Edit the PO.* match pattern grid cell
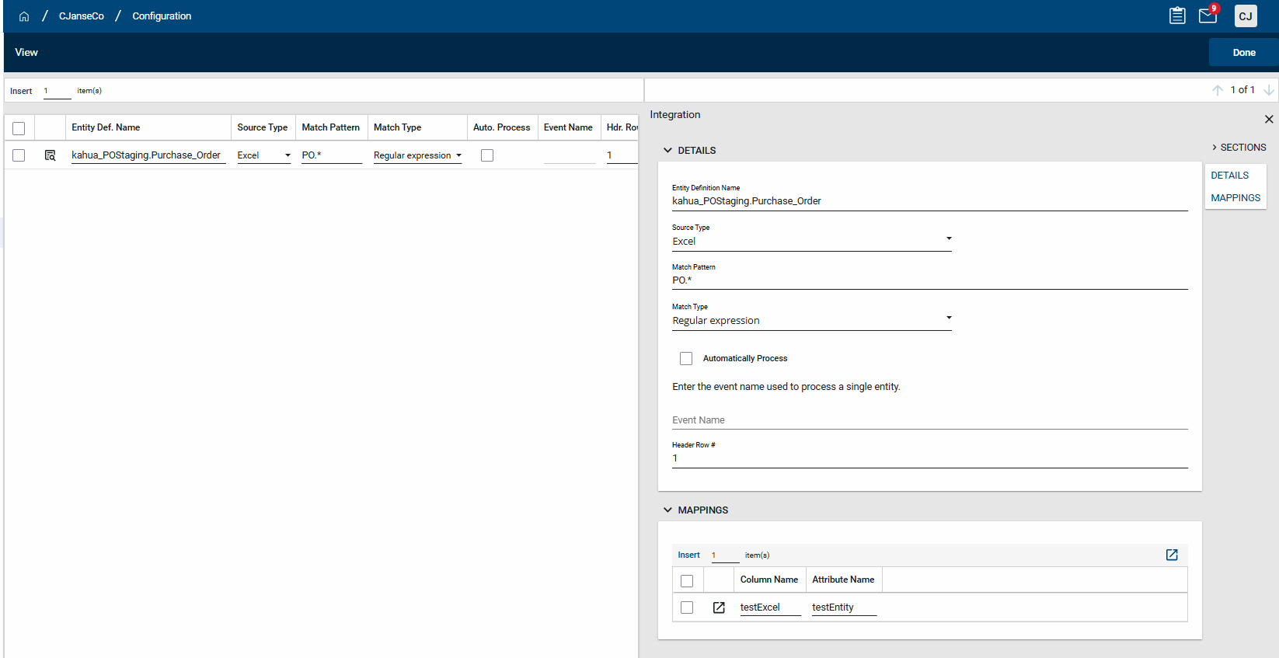Screen dimensions: 1279x658 tap(332, 155)
